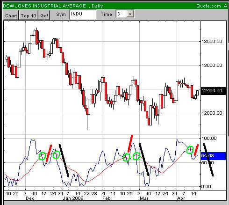Click the thick black line in March
Image resolution: width=229 pixels, height=205 pixels.
(x=144, y=159)
